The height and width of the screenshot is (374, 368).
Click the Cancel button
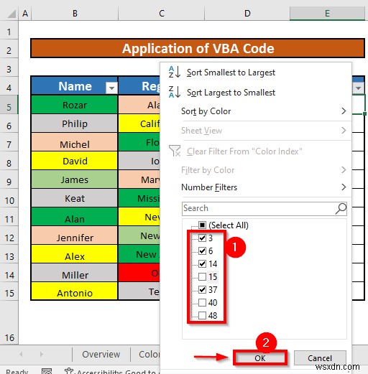[x=320, y=358]
